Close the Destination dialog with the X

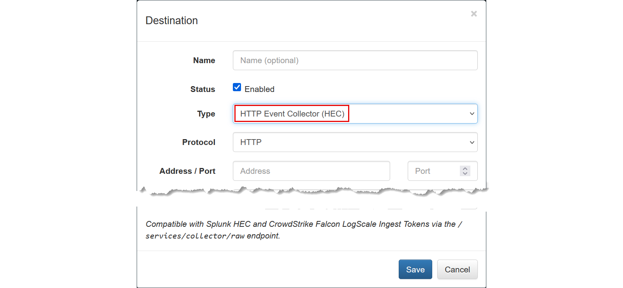pyautogui.click(x=473, y=14)
